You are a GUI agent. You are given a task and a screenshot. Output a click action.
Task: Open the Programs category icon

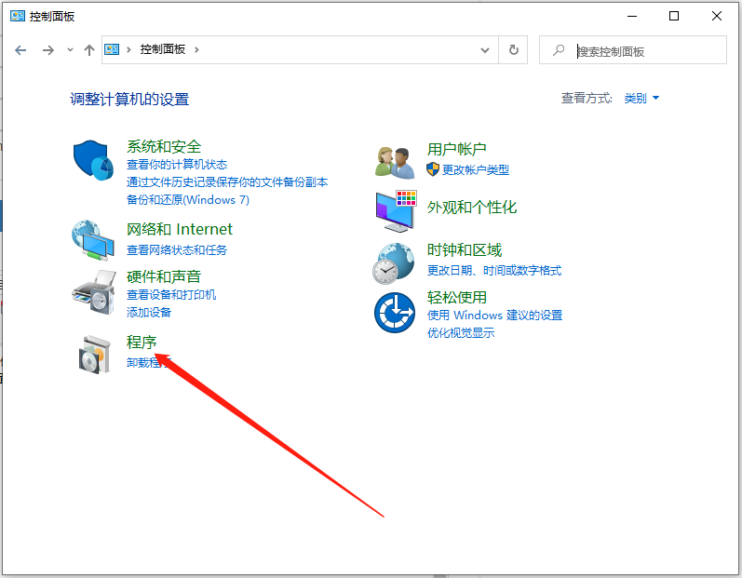[x=95, y=354]
